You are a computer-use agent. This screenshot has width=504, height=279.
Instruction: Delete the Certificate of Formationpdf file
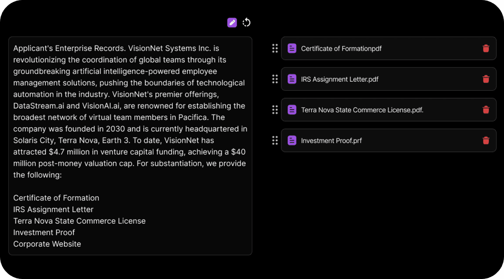[486, 48]
